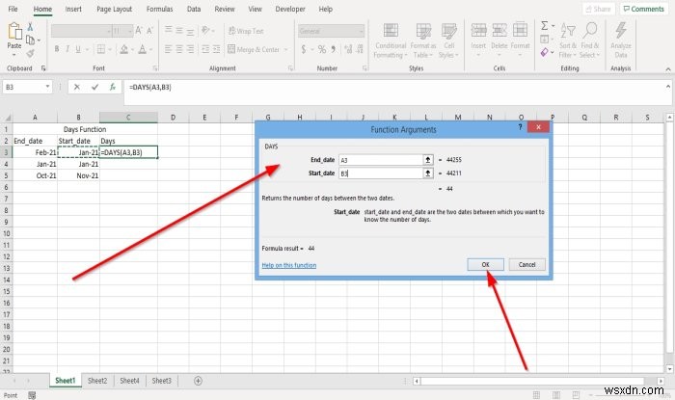Image resolution: width=675 pixels, height=400 pixels.
Task: Click the dialog Help question mark
Action: click(x=520, y=127)
